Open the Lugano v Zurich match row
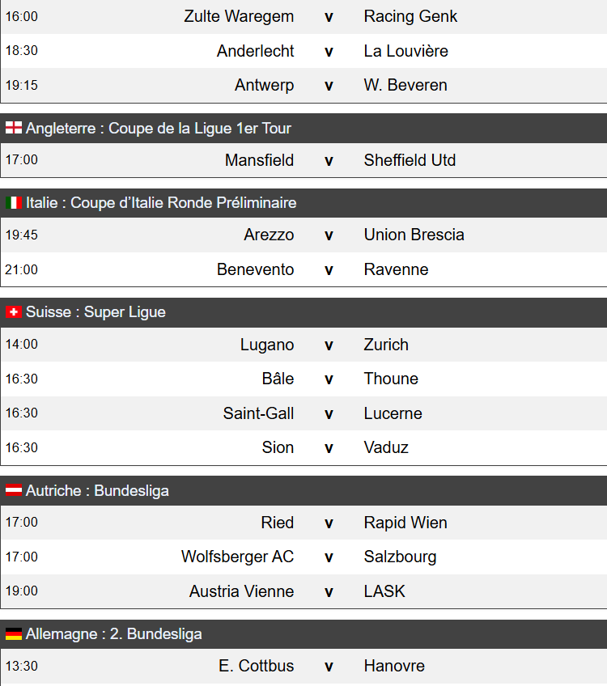 303,345
